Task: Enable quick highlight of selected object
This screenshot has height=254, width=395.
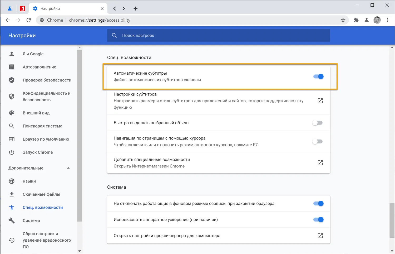Action: pyautogui.click(x=317, y=123)
